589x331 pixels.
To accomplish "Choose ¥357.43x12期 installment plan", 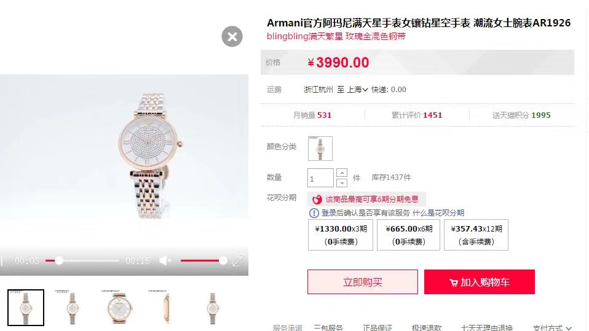I will [x=476, y=235].
